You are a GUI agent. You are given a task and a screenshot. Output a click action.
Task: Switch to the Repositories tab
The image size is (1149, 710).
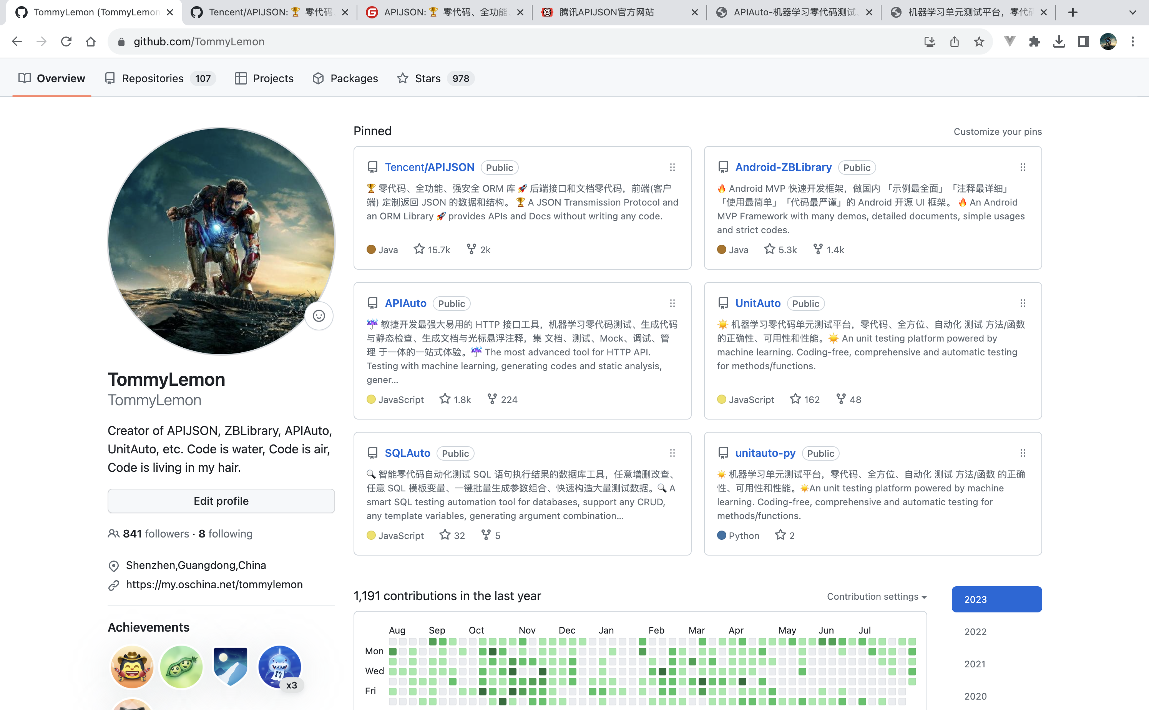153,78
